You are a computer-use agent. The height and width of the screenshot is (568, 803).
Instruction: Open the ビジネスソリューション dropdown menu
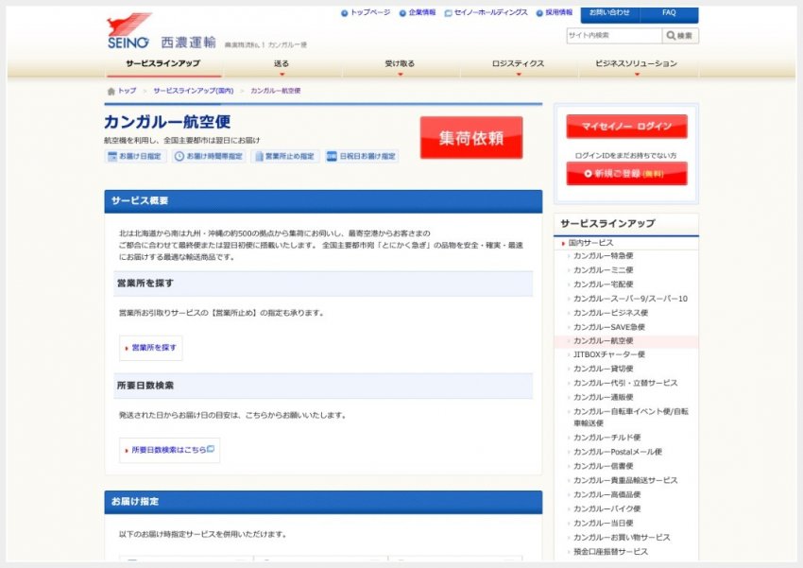tap(636, 64)
